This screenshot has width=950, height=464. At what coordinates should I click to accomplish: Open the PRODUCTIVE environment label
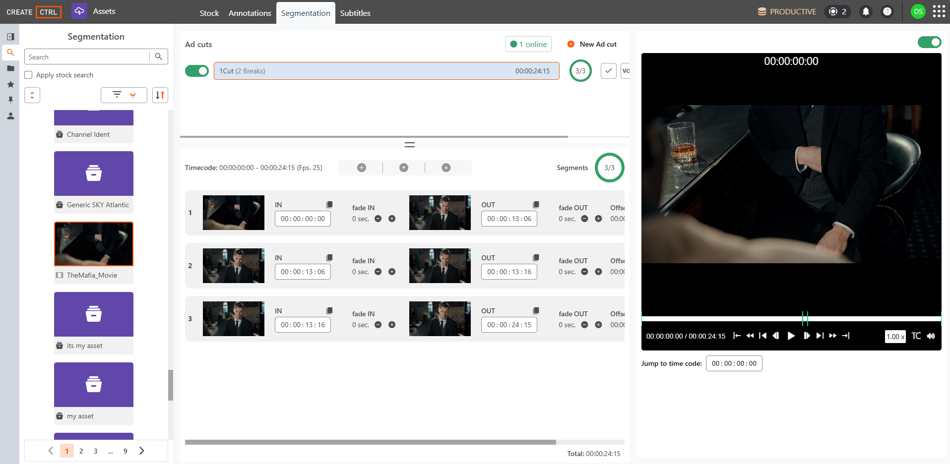(787, 11)
